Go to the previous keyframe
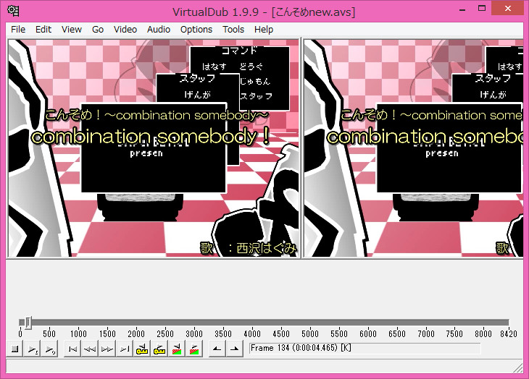Screen dimensions: 529x379 (142, 349)
